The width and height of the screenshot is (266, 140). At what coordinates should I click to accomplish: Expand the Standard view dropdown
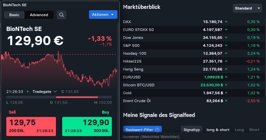(247, 8)
